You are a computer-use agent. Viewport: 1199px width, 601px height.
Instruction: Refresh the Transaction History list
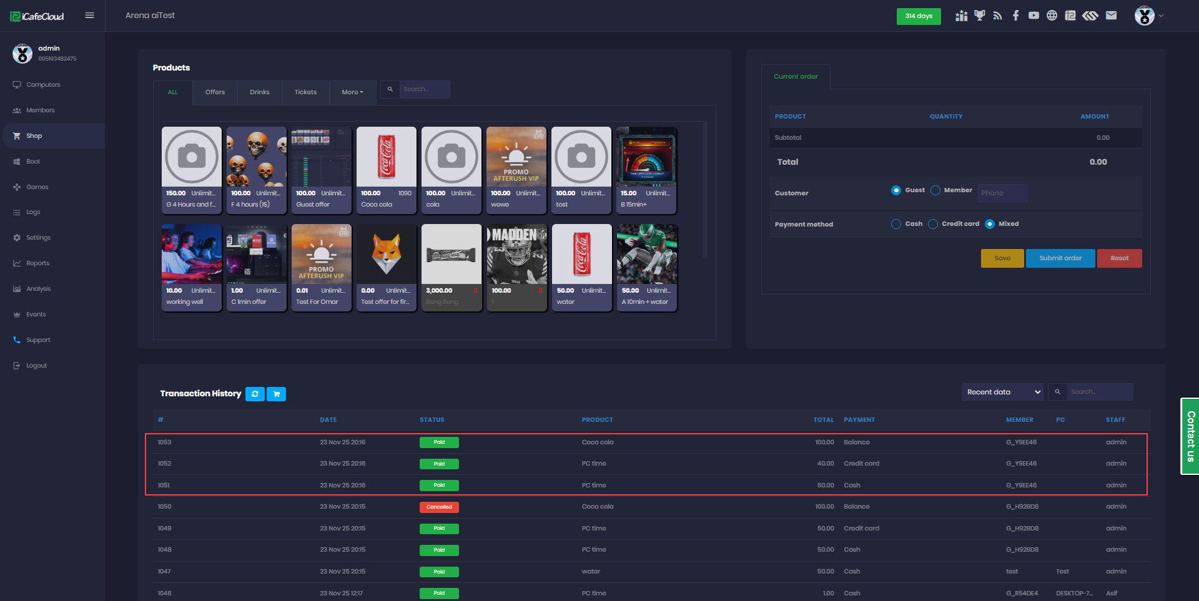[x=255, y=394]
